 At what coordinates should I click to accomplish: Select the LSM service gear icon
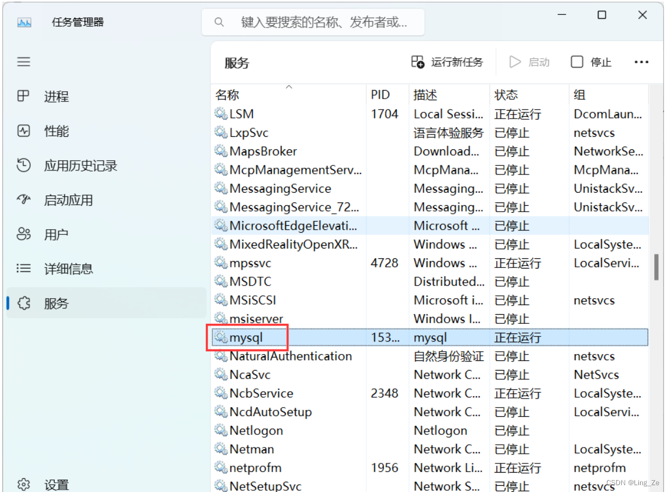pos(221,113)
